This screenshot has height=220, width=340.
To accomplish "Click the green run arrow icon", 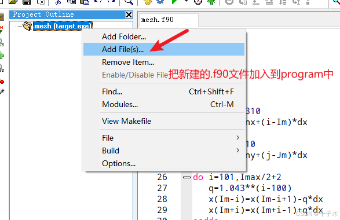I will (x=174, y=2).
